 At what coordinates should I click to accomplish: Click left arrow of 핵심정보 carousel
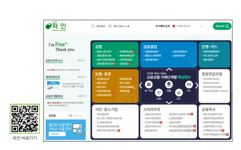[x=140, y=85]
